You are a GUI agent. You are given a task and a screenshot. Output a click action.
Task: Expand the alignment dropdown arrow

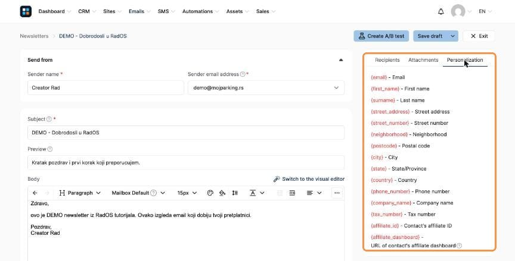[319, 193]
